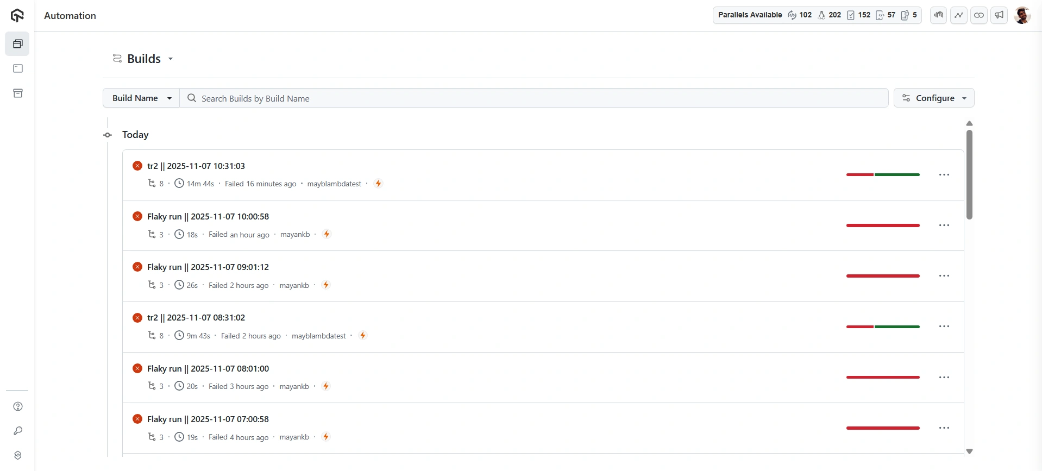This screenshot has height=471, width=1042.
Task: Click the user profile avatar
Action: coord(1022,15)
